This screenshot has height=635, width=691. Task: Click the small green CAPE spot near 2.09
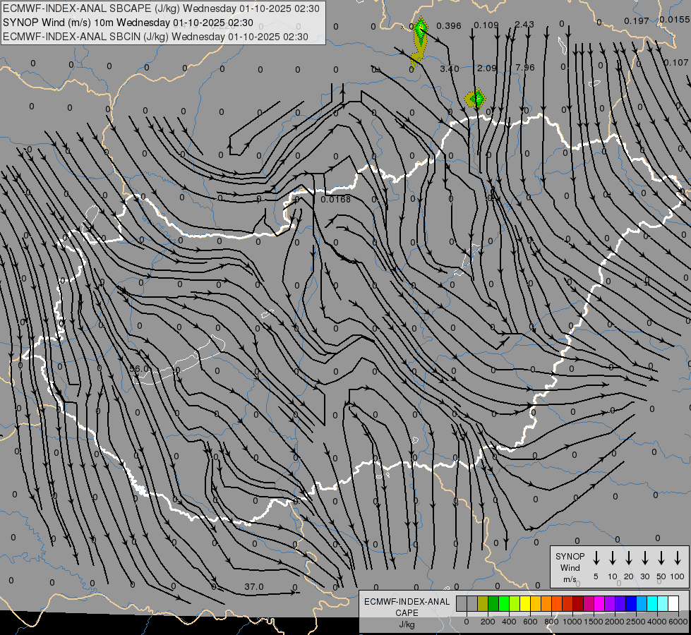[x=476, y=98]
